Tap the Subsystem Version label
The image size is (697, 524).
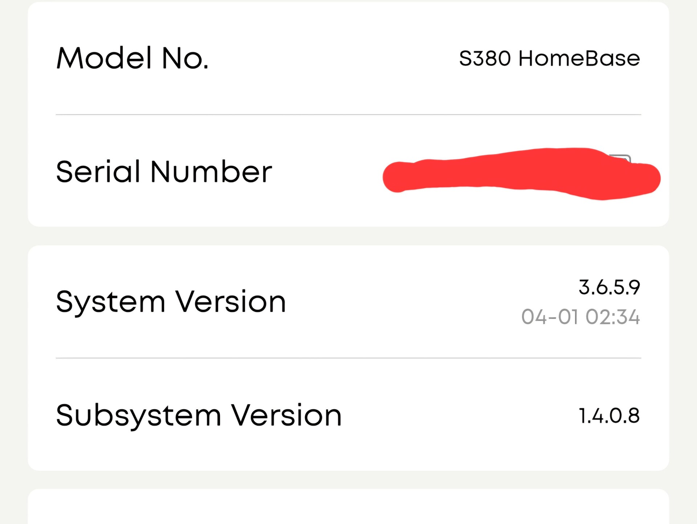click(x=199, y=415)
